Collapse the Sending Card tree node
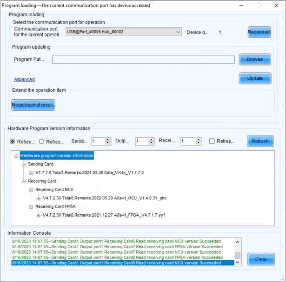286x282 pixels. pos(24,164)
